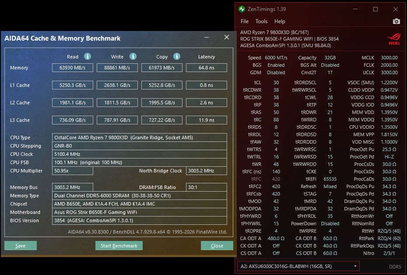The height and width of the screenshot is (275, 407).
Task: Click L3 Cache Copy value 727.22 GB/s
Action: (x=162, y=120)
